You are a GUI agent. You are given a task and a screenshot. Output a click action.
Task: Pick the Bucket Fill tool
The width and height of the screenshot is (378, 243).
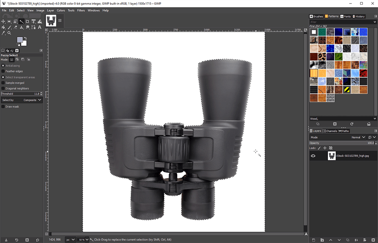coord(3,27)
